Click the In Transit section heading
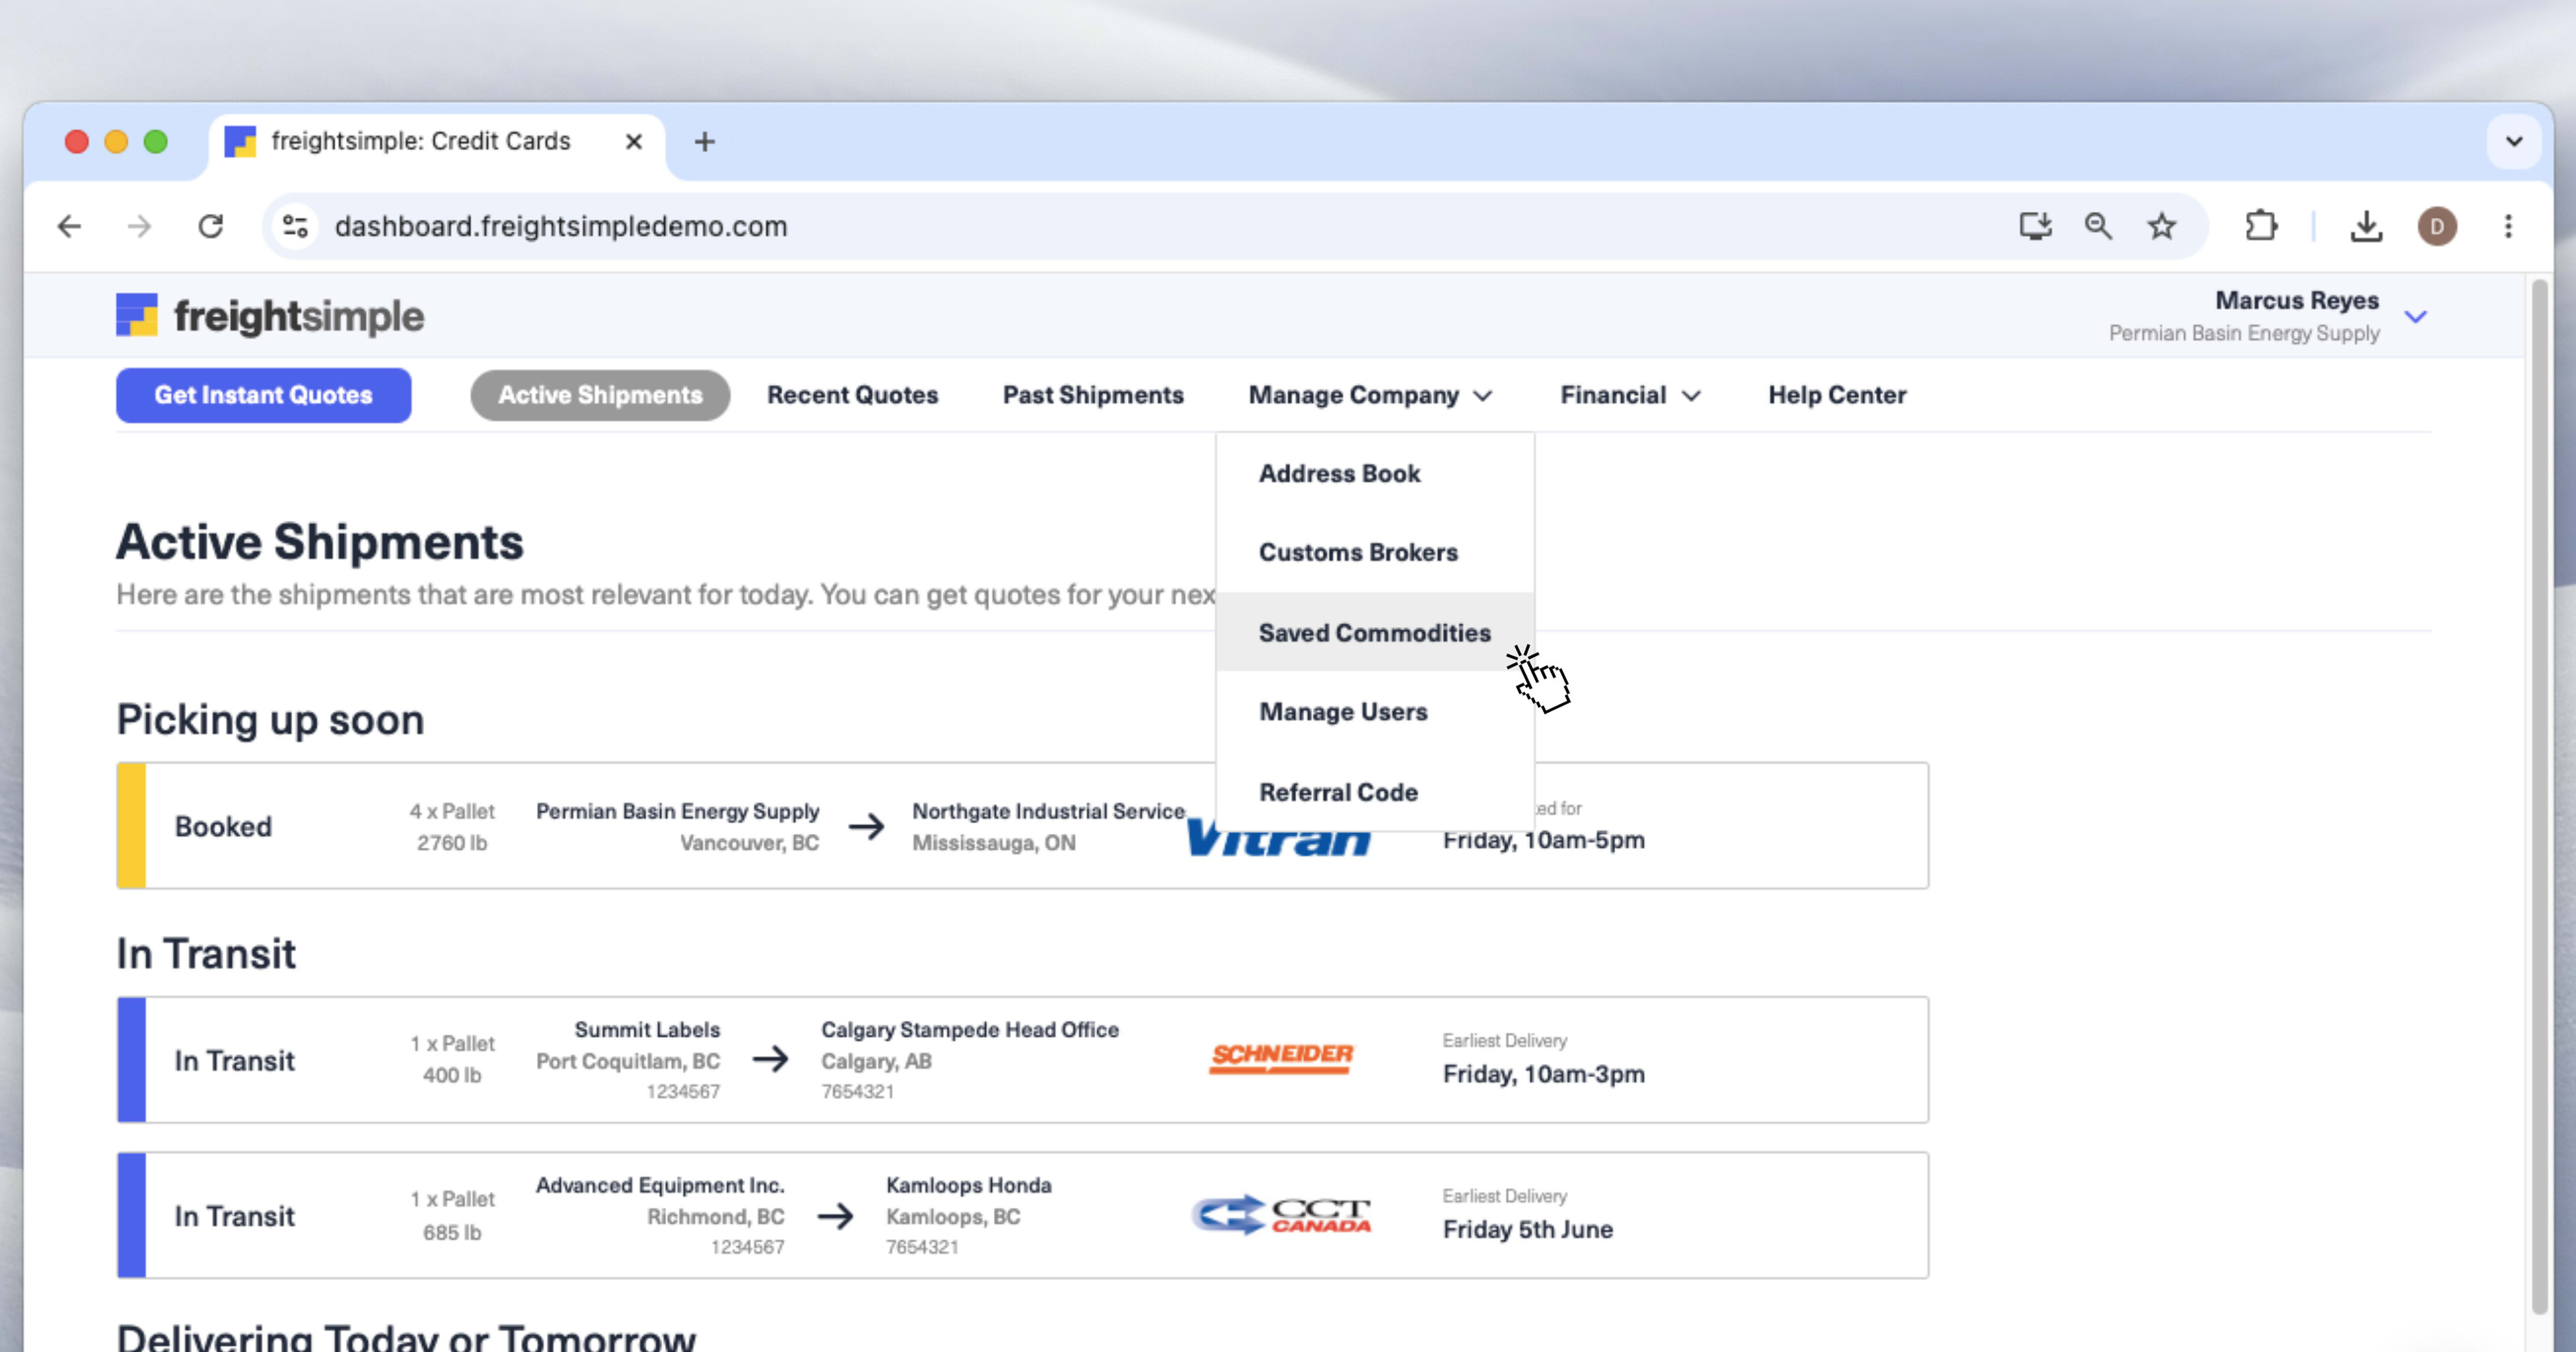The image size is (2576, 1352). pos(206,953)
